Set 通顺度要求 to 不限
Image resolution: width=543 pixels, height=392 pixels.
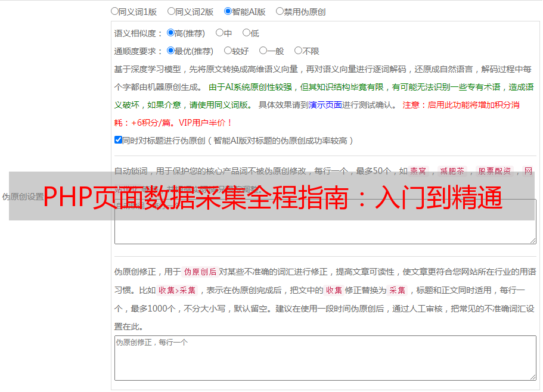tap(298, 51)
